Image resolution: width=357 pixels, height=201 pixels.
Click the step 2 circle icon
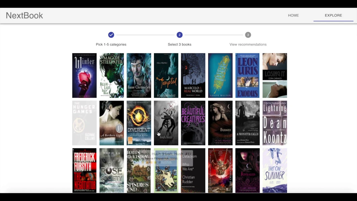point(179,35)
